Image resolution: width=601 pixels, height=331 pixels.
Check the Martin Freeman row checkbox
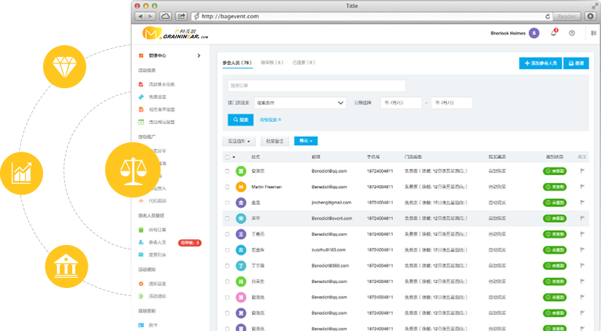227,187
